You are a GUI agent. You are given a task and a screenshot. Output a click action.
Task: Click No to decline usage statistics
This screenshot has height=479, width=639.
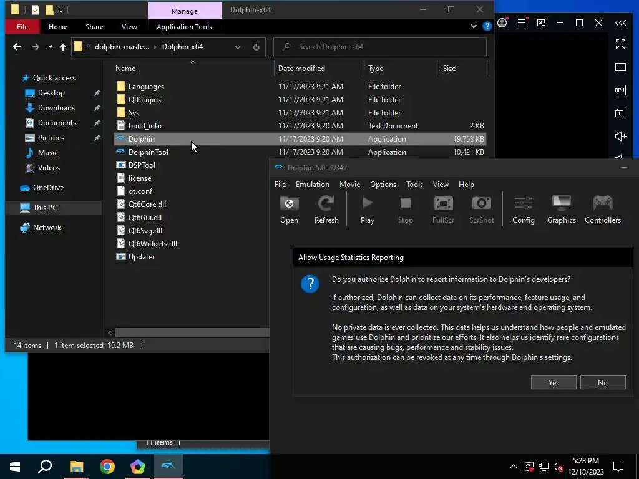[x=603, y=382]
